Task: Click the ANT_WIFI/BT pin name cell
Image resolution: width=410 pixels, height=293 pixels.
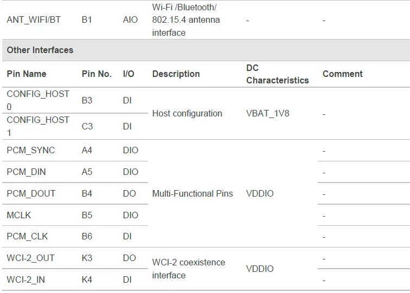Action: tap(34, 20)
